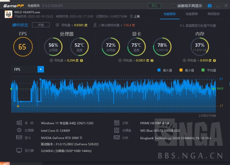
Task: Click the 详情 details button
Action: click(41, 25)
